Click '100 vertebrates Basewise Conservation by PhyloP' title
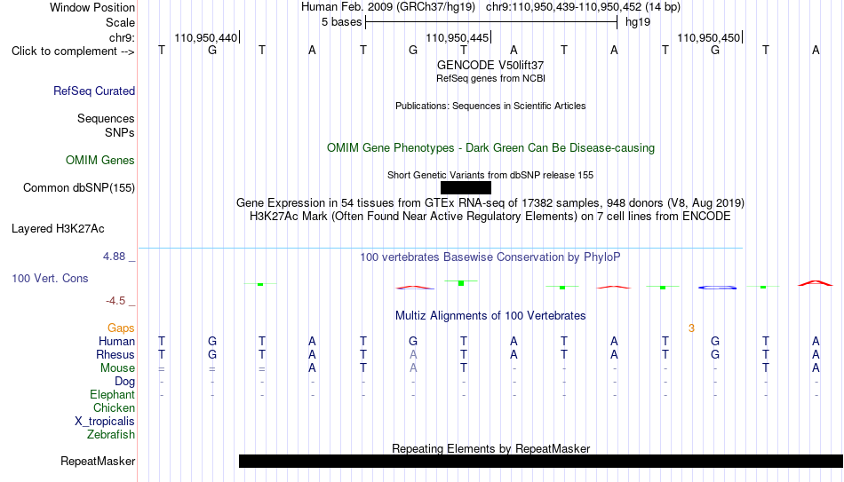844x482 pixels. [x=490, y=257]
